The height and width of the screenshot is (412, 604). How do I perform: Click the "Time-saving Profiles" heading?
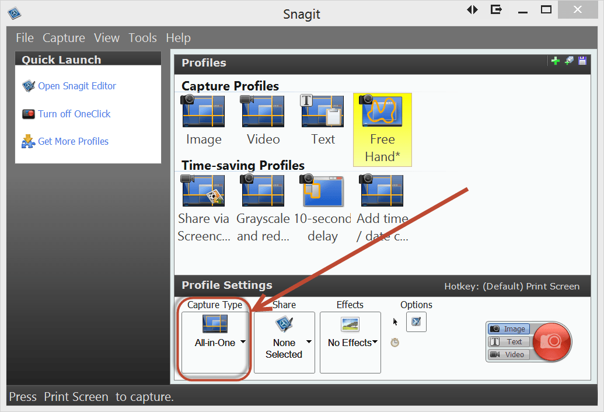coord(243,165)
